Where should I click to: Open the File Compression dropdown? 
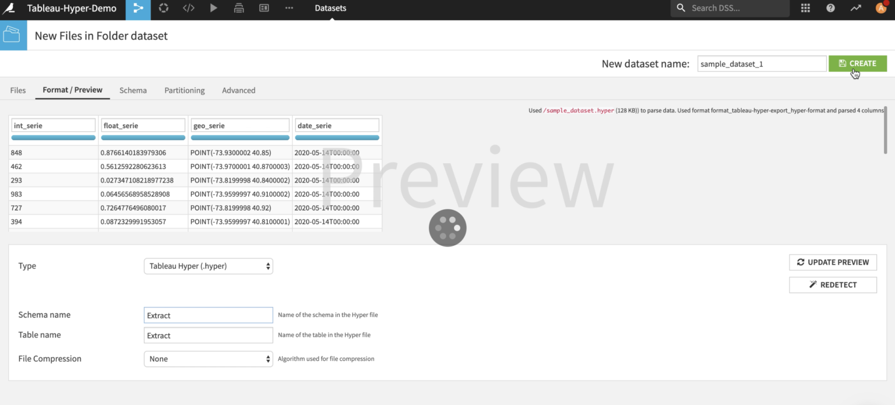208,359
